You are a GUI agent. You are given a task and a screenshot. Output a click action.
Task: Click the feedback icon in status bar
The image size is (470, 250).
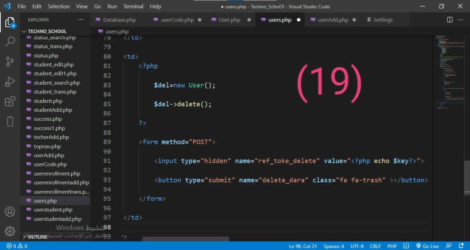(450, 246)
